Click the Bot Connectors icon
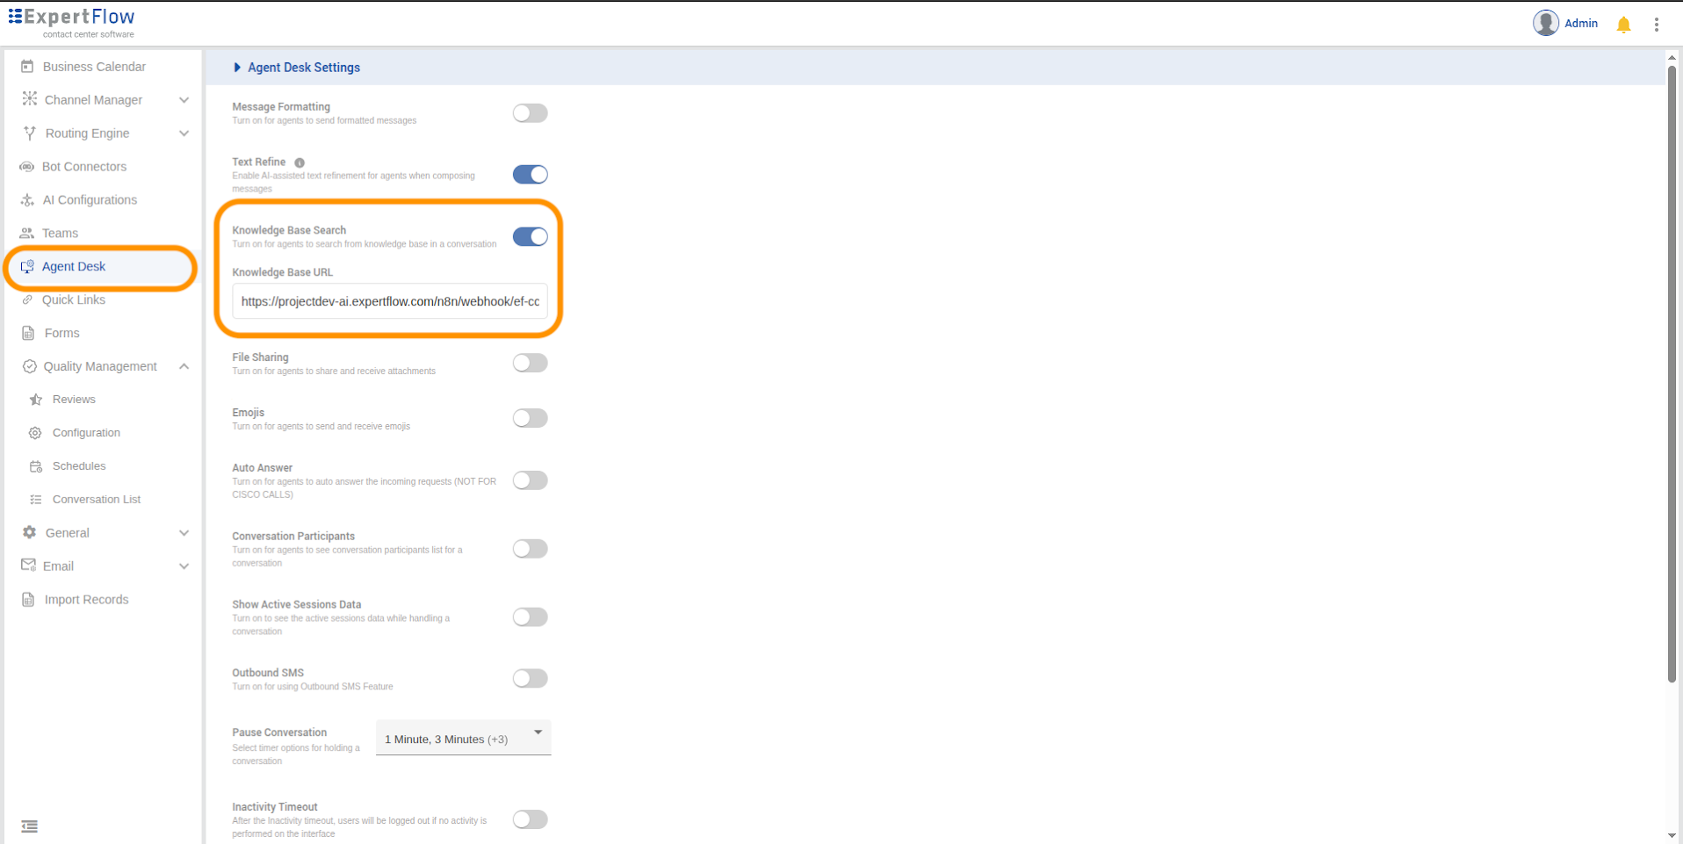 (27, 166)
